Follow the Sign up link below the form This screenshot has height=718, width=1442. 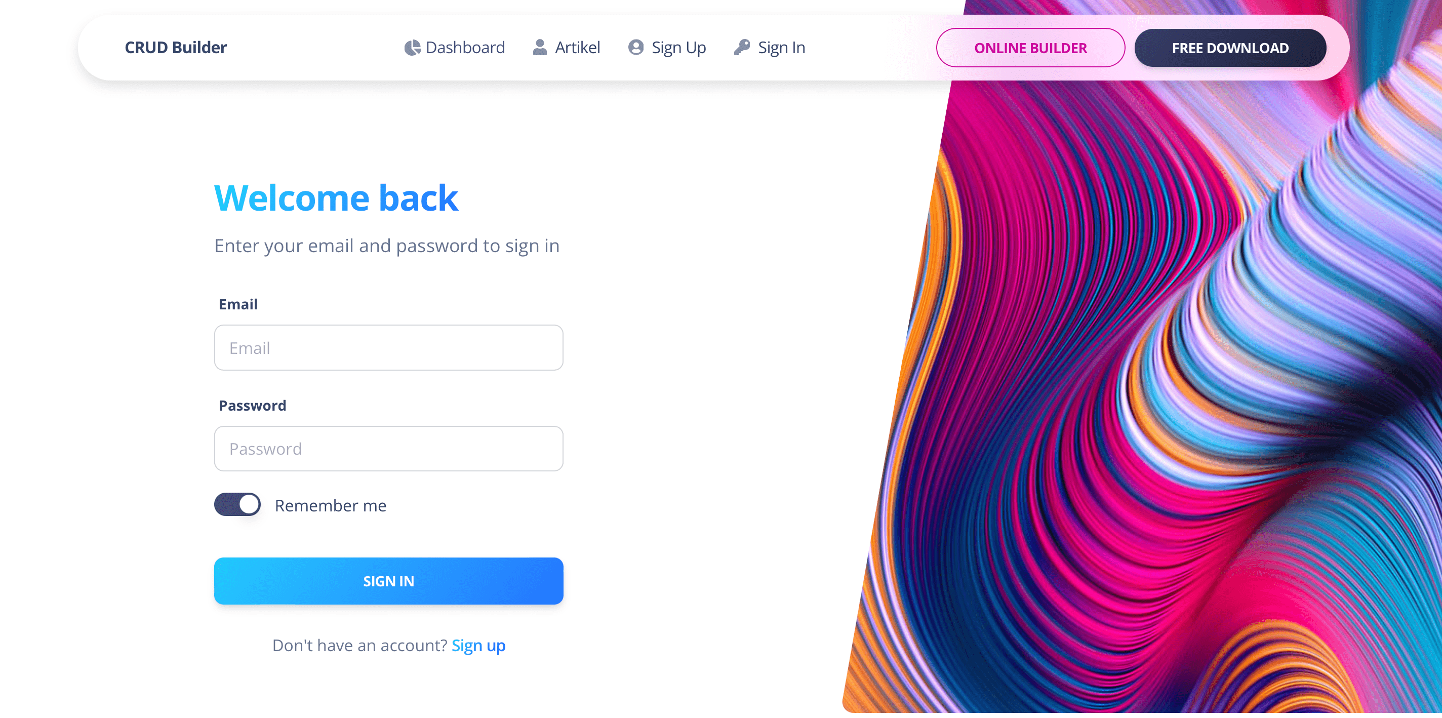click(x=478, y=645)
